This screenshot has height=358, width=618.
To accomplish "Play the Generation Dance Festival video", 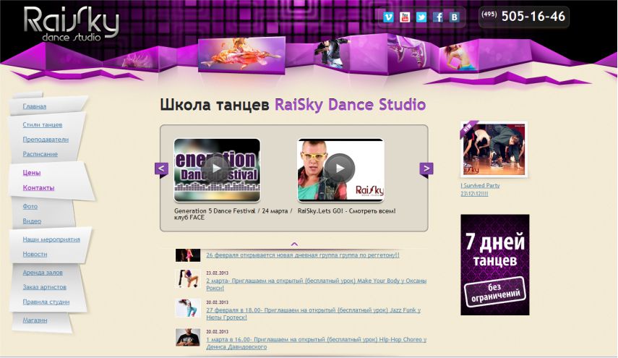I will 216,169.
